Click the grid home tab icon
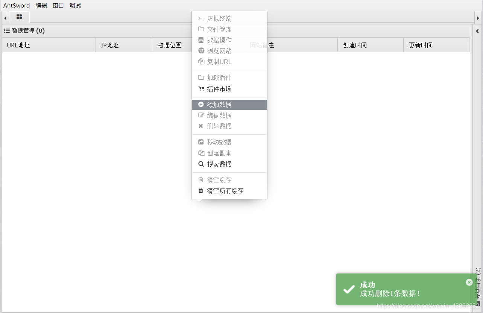The height and width of the screenshot is (313, 483). pyautogui.click(x=19, y=17)
